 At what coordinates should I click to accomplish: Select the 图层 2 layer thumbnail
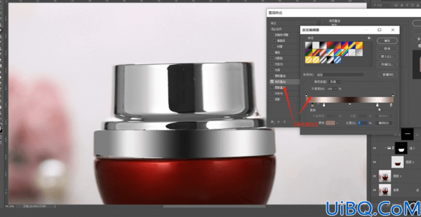pyautogui.click(x=398, y=162)
